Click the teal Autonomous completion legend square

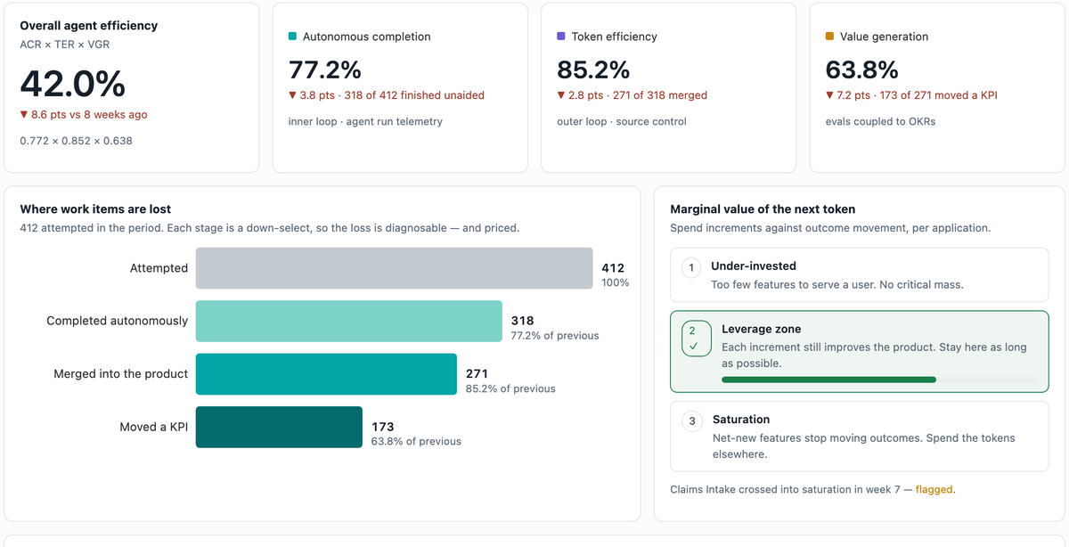tap(292, 37)
